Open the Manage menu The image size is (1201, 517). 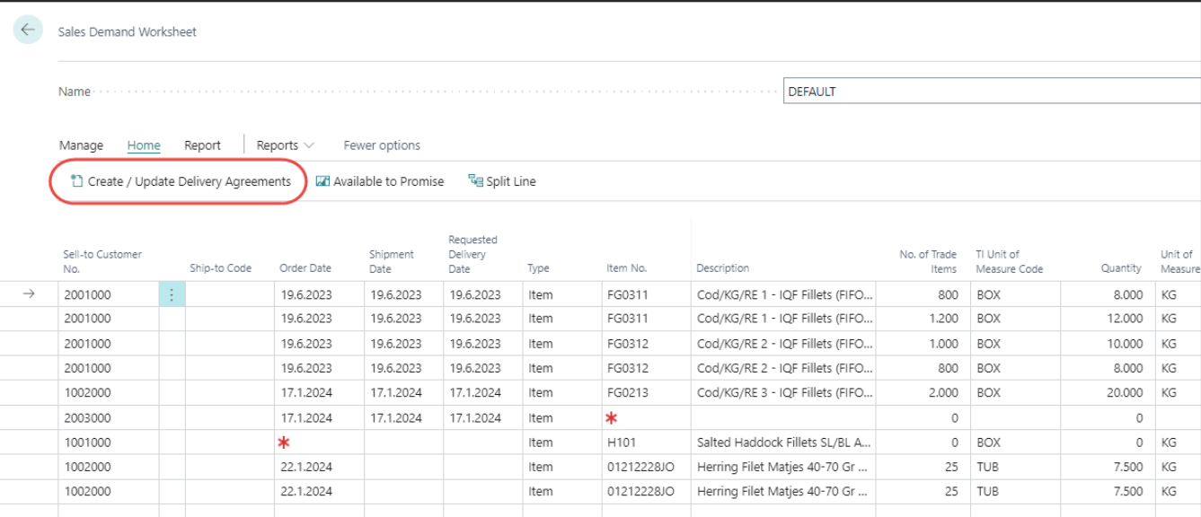click(81, 145)
